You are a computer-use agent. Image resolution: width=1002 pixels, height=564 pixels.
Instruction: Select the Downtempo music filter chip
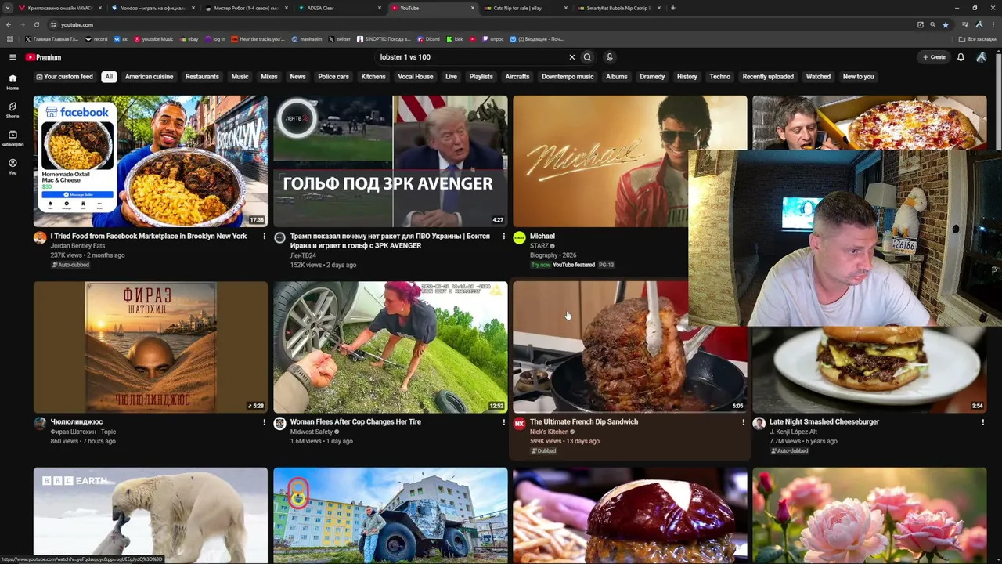point(568,77)
